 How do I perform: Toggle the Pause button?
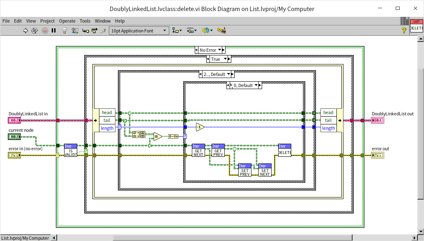click(53, 30)
